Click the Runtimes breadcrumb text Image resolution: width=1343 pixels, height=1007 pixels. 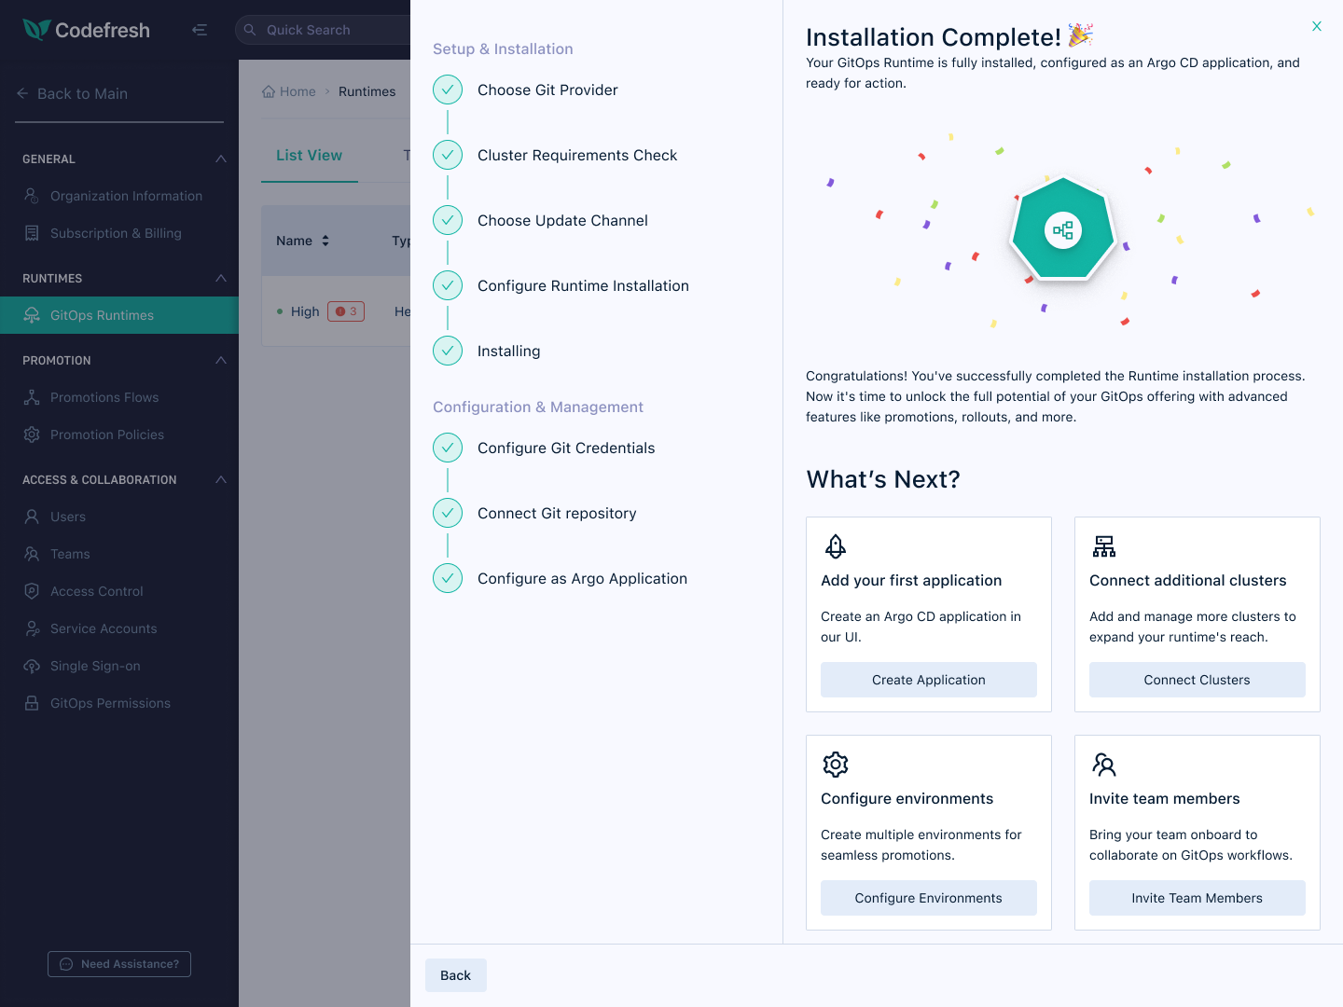pyautogui.click(x=367, y=91)
